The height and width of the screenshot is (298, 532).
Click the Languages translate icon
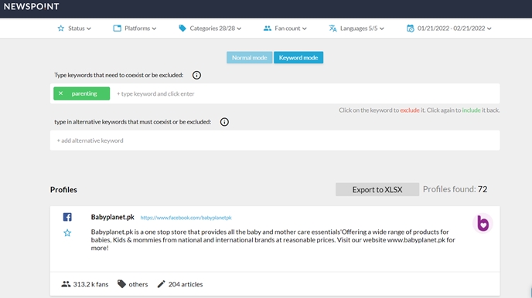point(332,29)
